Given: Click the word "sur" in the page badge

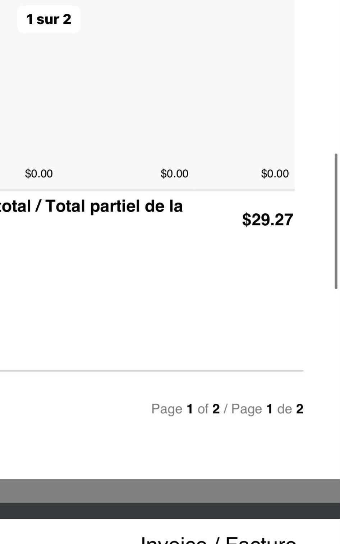Looking at the screenshot, I should 48,19.
